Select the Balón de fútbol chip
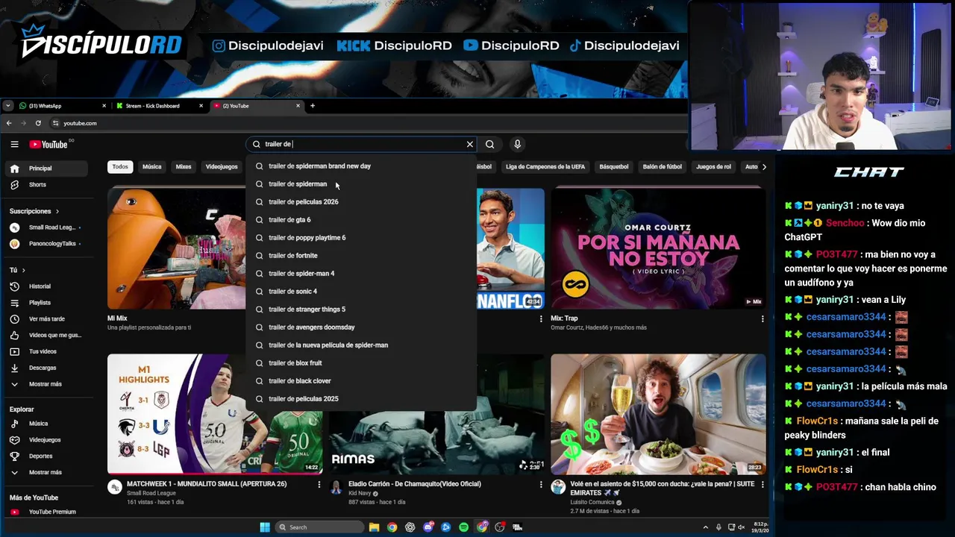Viewport: 955px width, 537px height. click(x=663, y=167)
